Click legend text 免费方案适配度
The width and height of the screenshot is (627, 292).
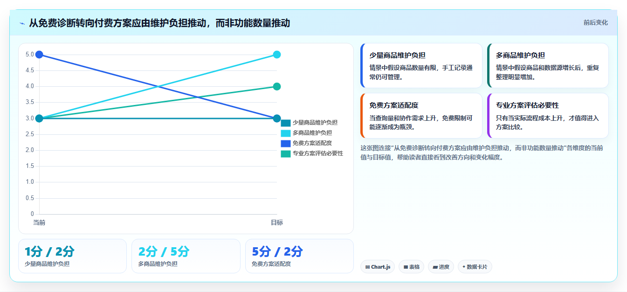(x=312, y=143)
